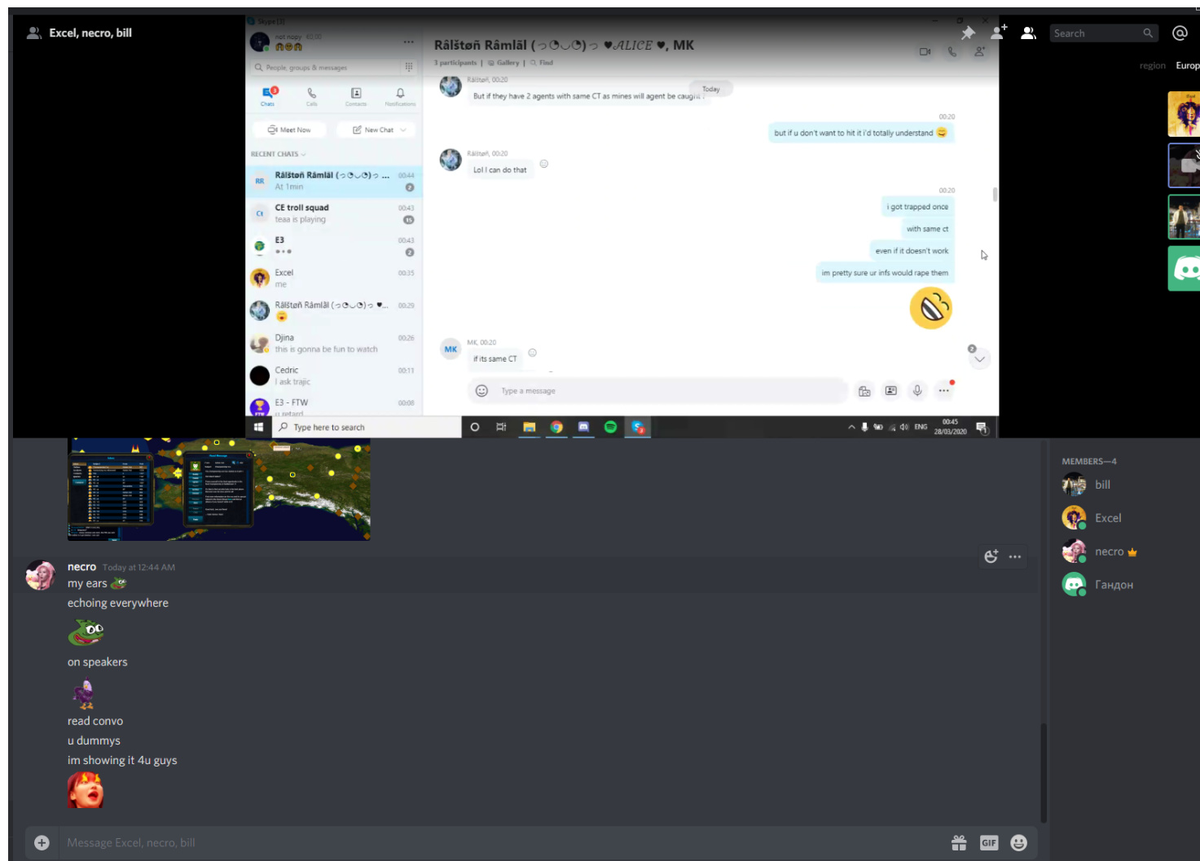This screenshot has width=1200, height=861.
Task: Show hidden system tray icons
Action: tap(851, 427)
